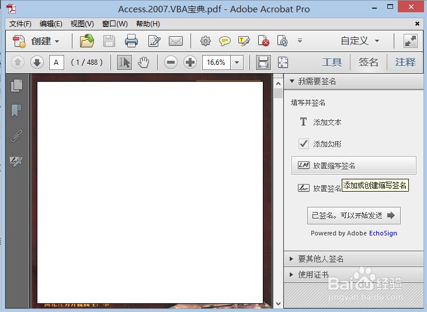Click the Read mode expand icon

(x=411, y=41)
